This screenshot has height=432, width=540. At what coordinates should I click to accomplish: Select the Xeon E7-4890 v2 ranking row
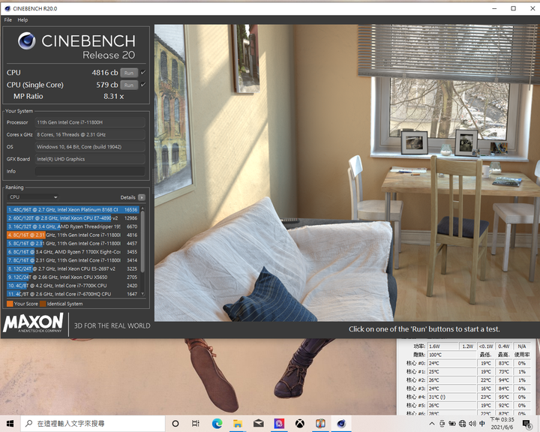tap(73, 218)
